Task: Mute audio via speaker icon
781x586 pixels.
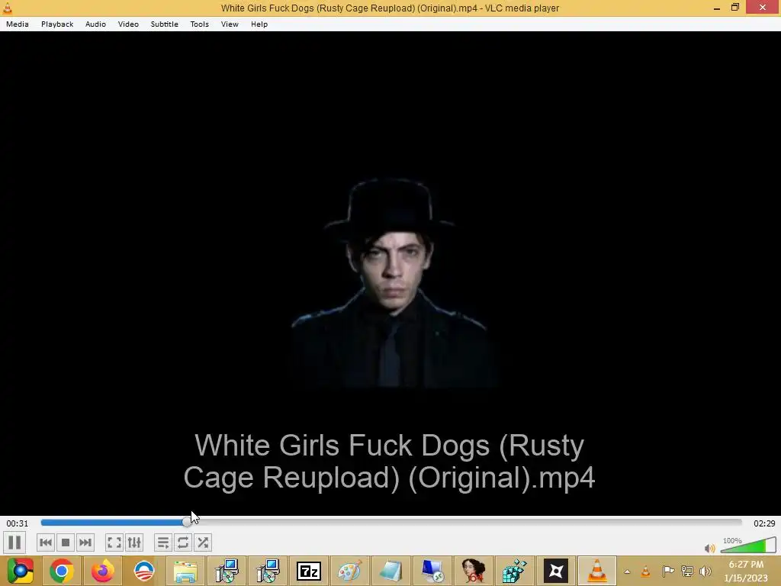Action: pyautogui.click(x=710, y=548)
